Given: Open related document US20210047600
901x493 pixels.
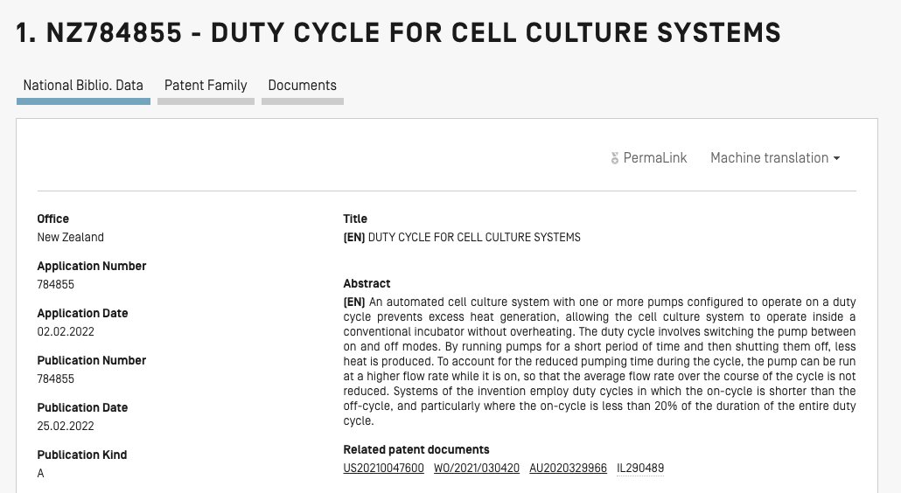Looking at the screenshot, I should [x=383, y=469].
